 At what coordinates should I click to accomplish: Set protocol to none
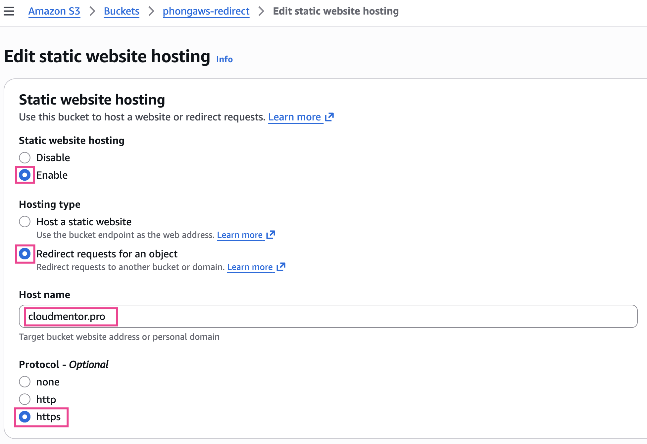25,382
